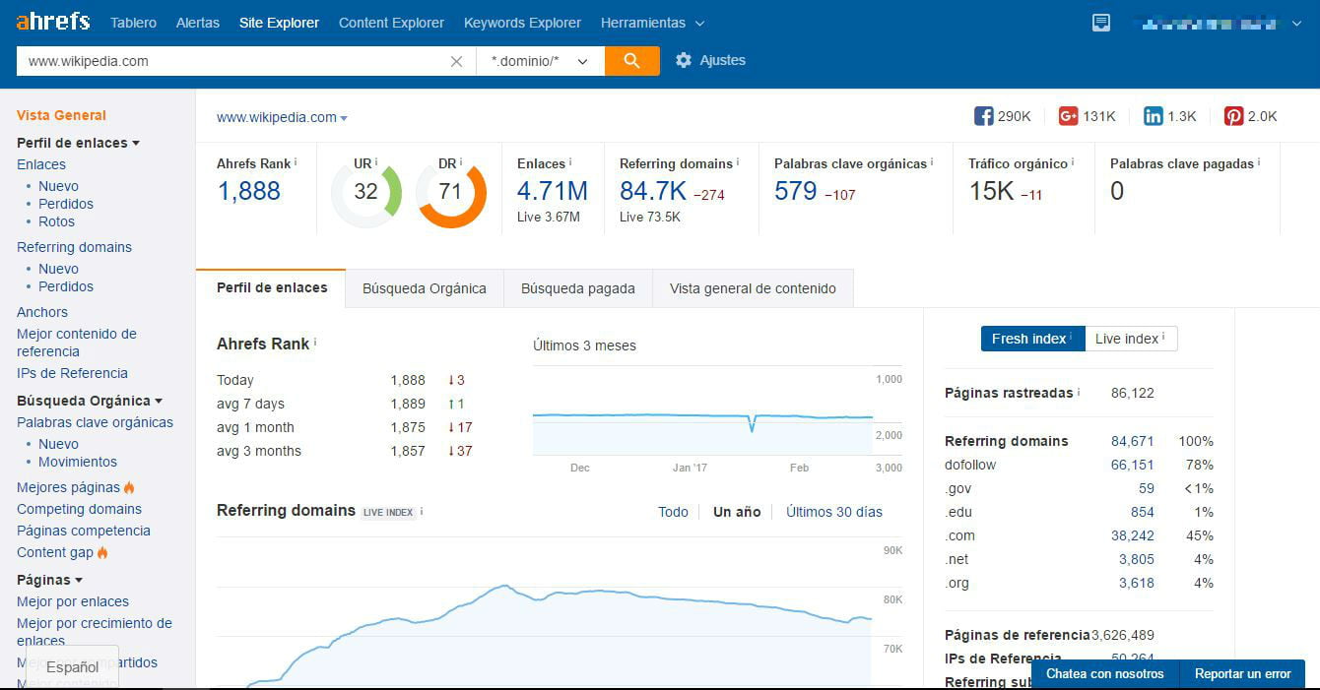The image size is (1320, 690).
Task: Click the LinkedIn shares icon
Action: pyautogui.click(x=1153, y=116)
